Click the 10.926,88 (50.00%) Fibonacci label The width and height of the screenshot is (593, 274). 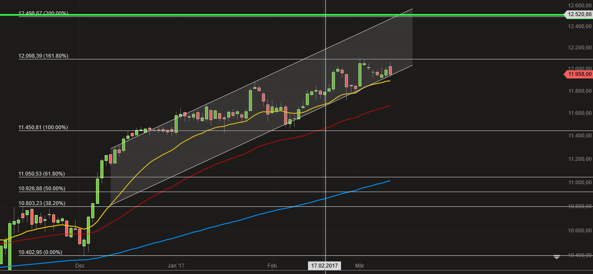coord(41,188)
